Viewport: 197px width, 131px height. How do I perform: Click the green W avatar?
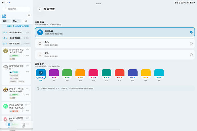pos(5,106)
